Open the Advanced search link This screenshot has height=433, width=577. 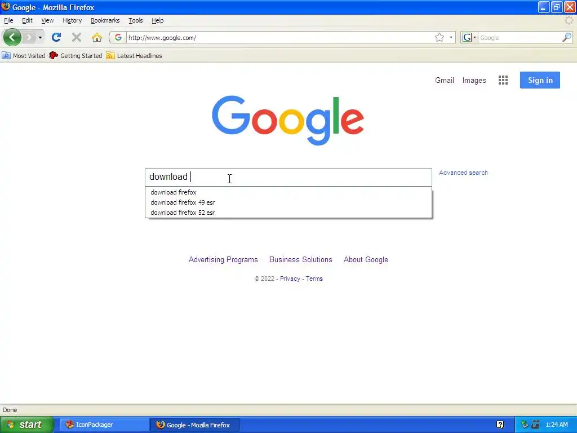[463, 173]
